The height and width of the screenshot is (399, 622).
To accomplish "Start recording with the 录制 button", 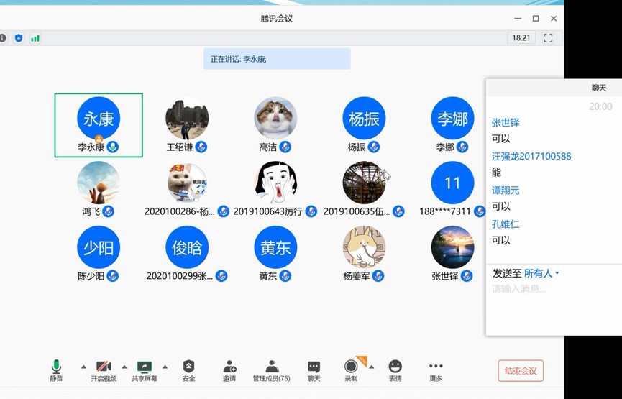I will (351, 367).
